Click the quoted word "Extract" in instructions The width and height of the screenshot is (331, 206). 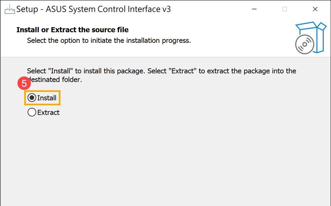tap(182, 71)
